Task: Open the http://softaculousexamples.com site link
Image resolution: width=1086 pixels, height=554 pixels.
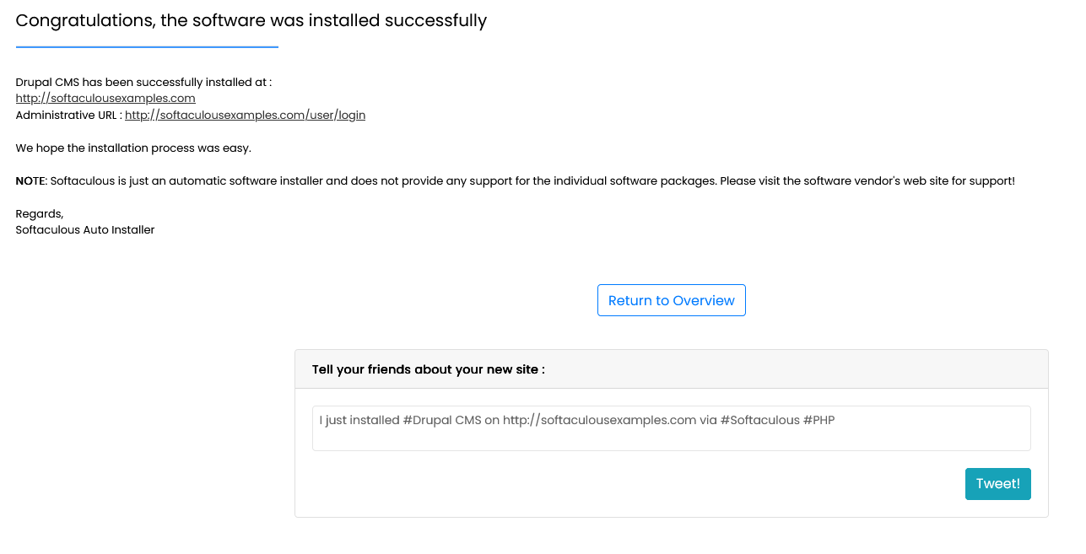Action: [105, 98]
